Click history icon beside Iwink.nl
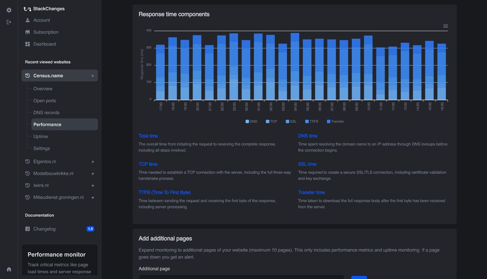The height and width of the screenshot is (279, 487). 27,185
